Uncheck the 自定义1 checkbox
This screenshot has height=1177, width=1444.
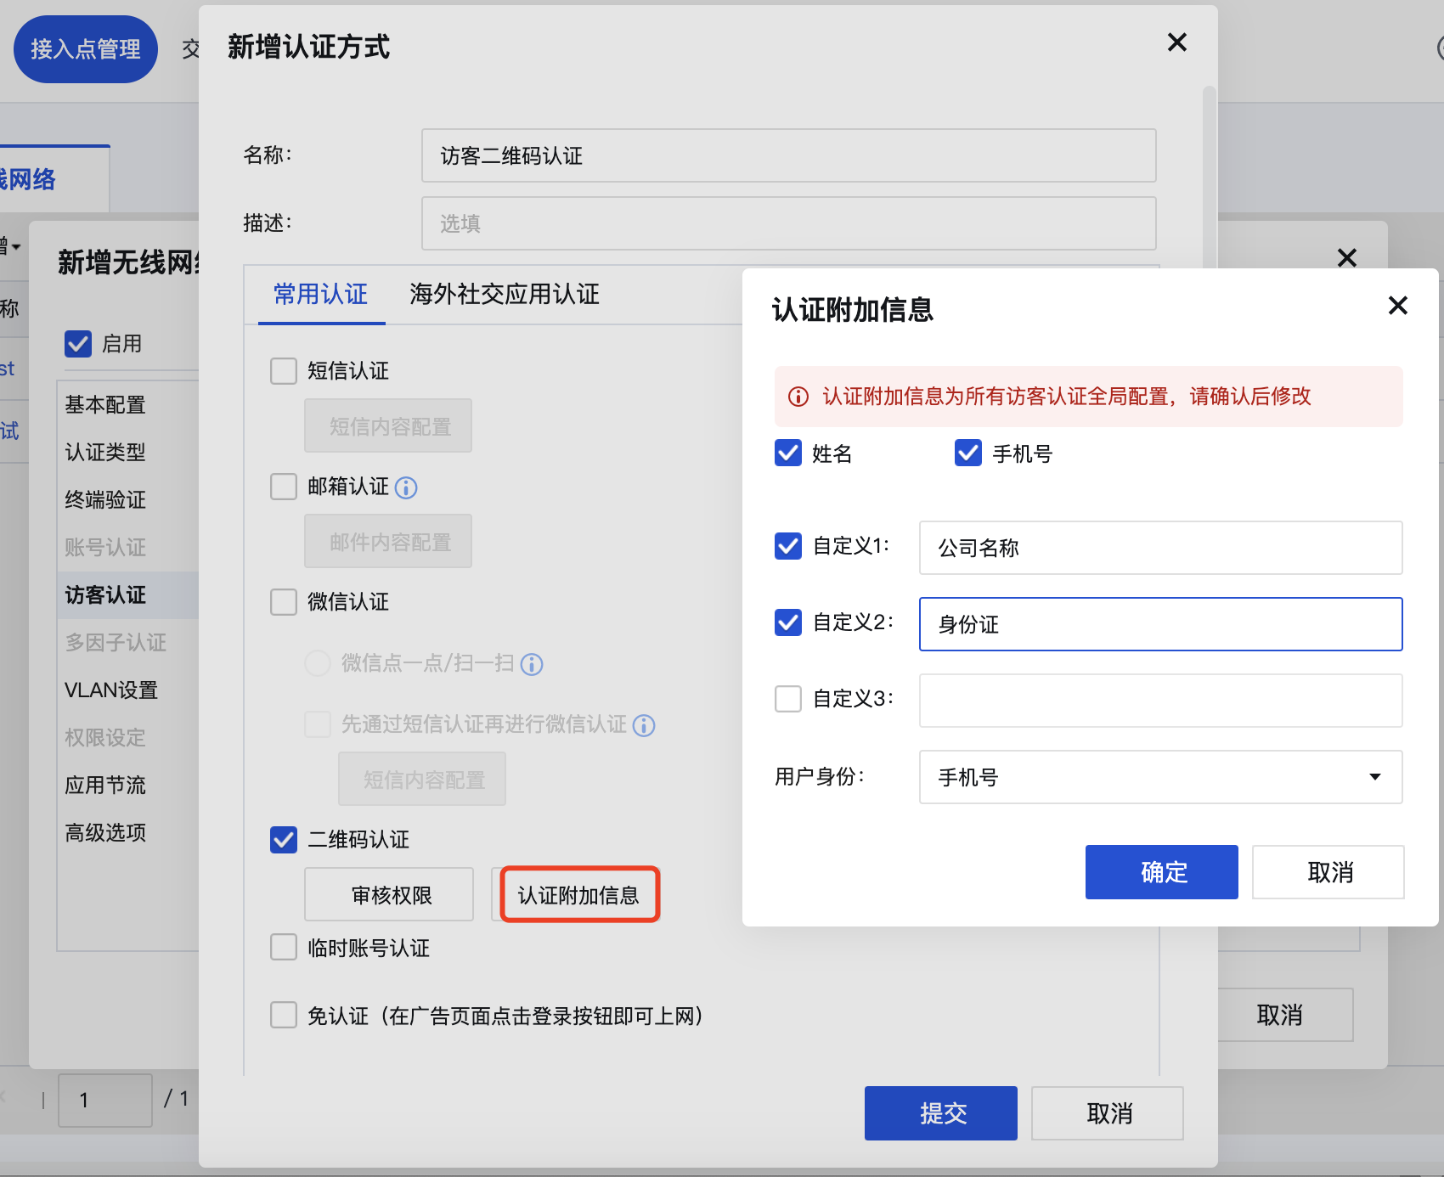coord(788,546)
